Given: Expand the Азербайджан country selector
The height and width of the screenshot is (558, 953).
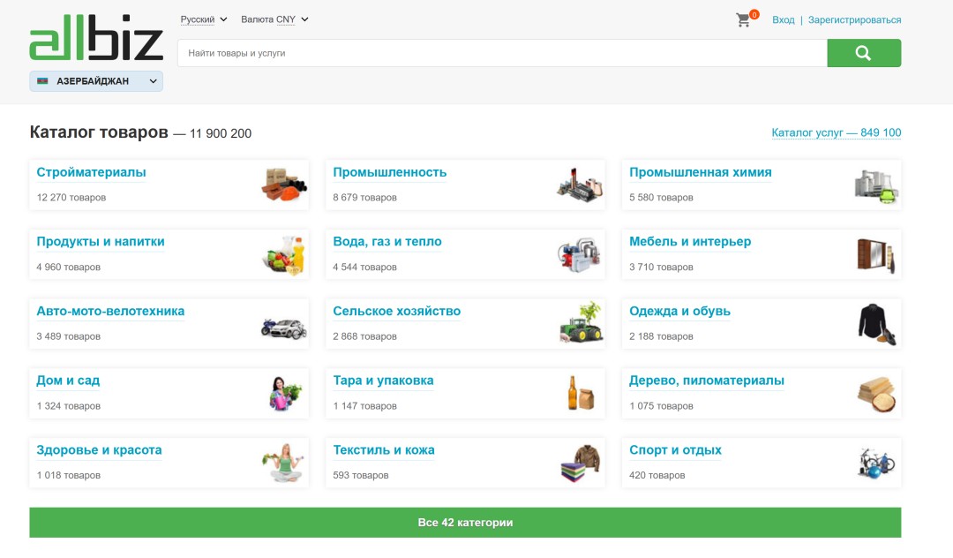Looking at the screenshot, I should tap(96, 81).
